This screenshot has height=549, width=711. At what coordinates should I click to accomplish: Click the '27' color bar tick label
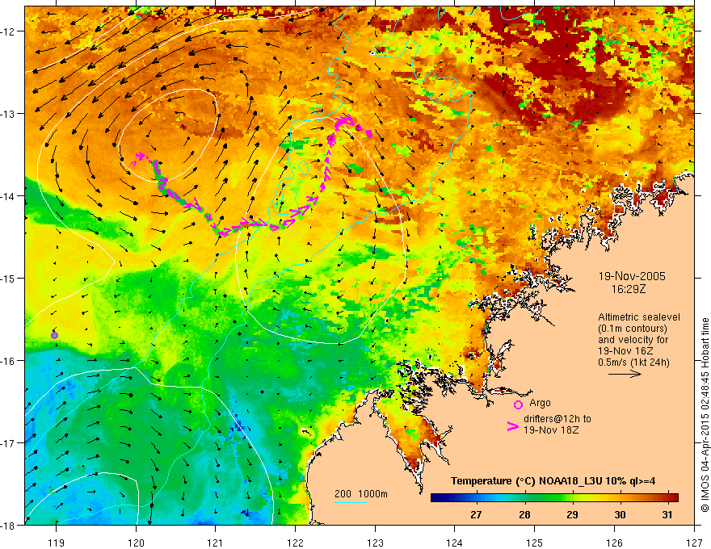[x=476, y=514]
